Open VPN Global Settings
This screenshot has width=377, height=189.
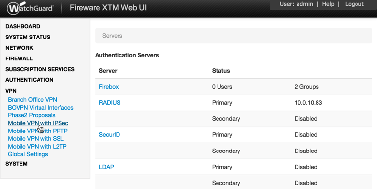click(x=28, y=154)
